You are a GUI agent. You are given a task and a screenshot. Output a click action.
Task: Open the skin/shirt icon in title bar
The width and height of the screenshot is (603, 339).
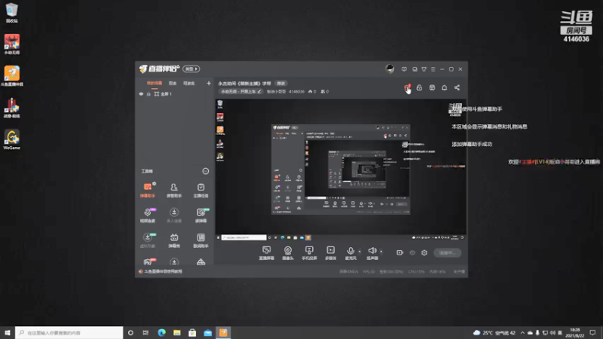point(424,69)
